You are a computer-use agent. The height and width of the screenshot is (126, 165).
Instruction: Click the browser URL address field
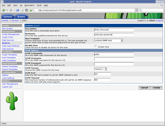point(85,10)
